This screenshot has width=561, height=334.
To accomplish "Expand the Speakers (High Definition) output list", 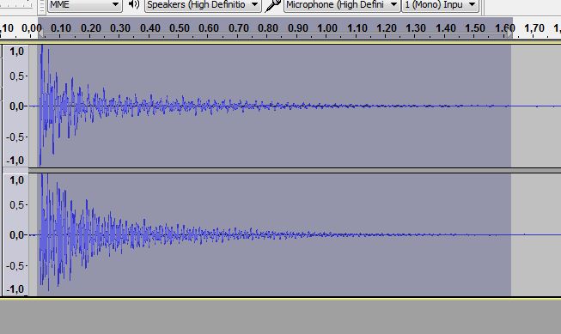I will coord(203,5).
